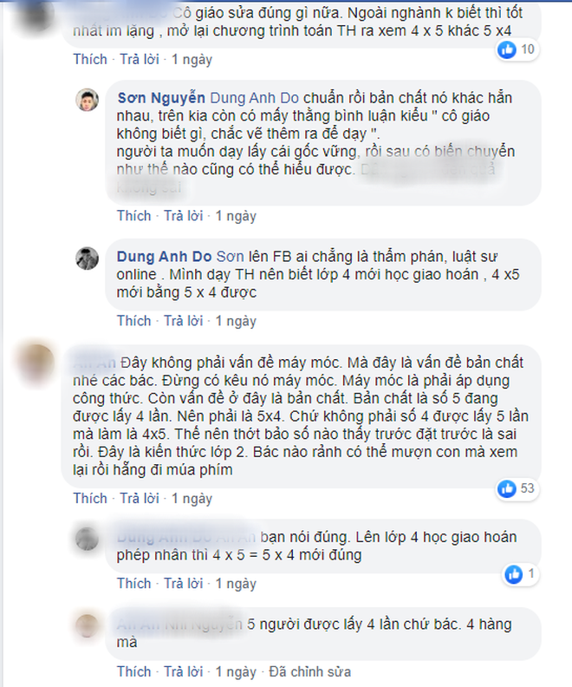The image size is (572, 687).
Task: Like the top comment about 4 x 5
Action: 90,59
